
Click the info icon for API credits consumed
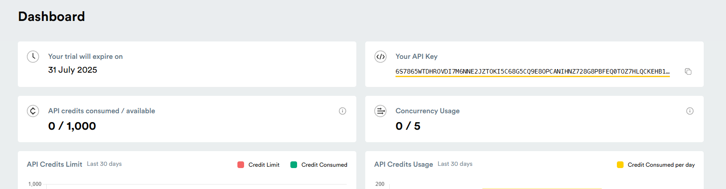pyautogui.click(x=343, y=111)
